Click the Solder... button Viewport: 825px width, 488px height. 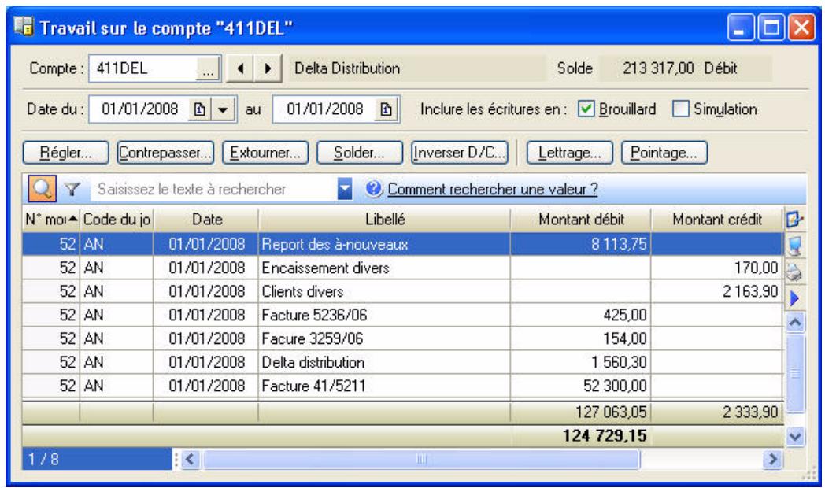pyautogui.click(x=359, y=153)
